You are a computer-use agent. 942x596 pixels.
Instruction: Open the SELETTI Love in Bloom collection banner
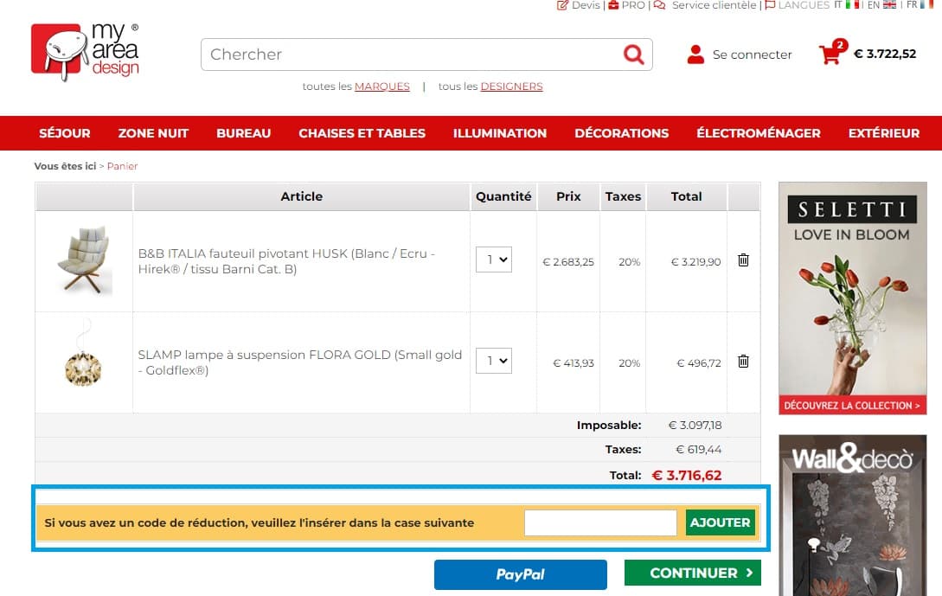pyautogui.click(x=852, y=298)
